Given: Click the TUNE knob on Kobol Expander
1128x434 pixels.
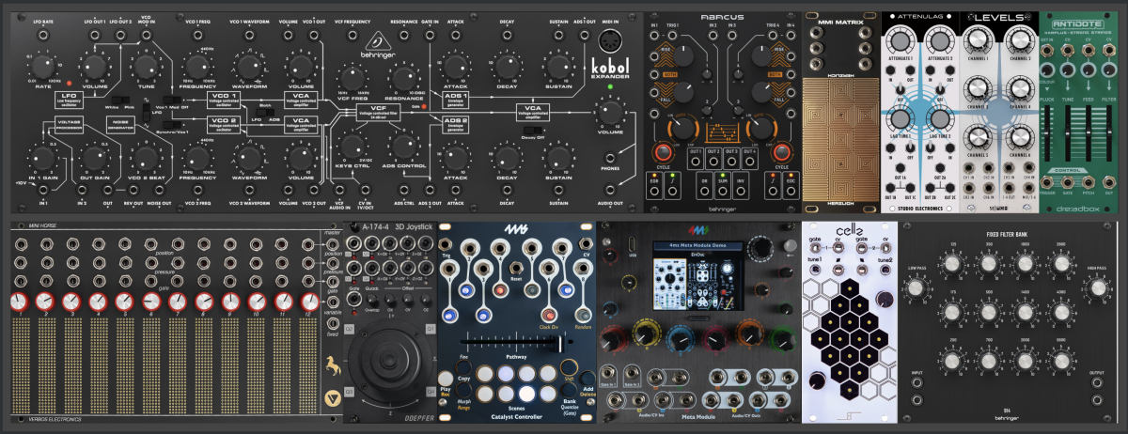Looking at the screenshot, I should click(x=146, y=67).
